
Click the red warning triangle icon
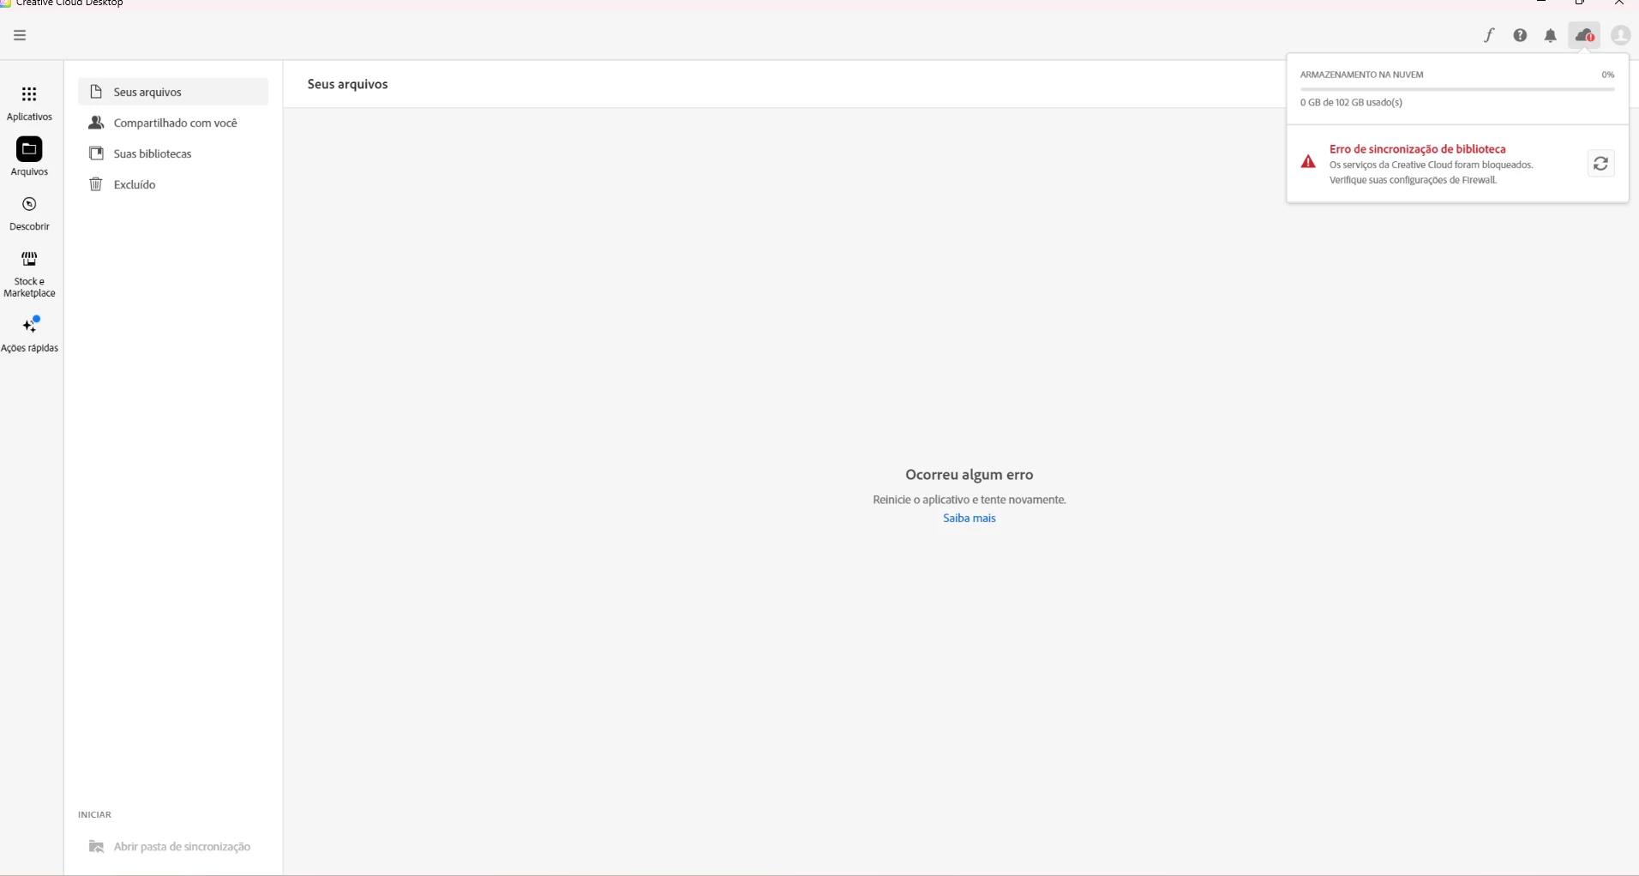tap(1308, 161)
